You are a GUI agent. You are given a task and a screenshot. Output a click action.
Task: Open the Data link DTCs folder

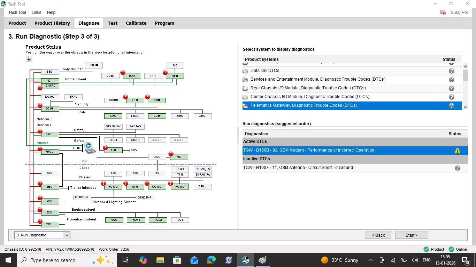click(265, 71)
